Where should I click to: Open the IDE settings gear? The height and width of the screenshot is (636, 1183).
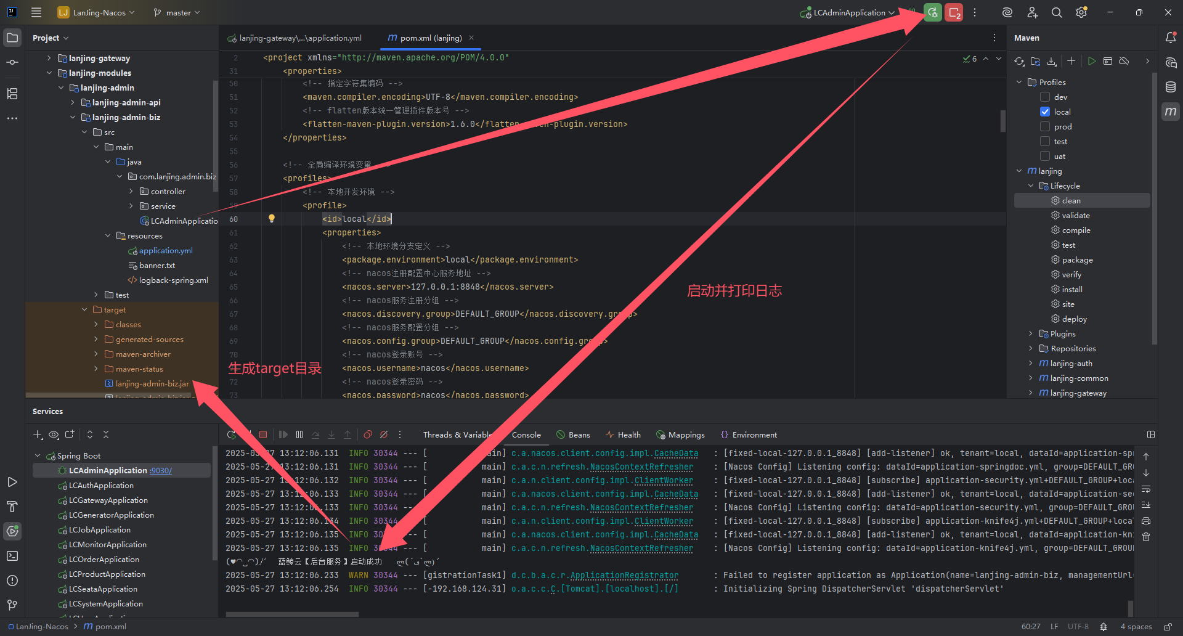[1081, 12]
